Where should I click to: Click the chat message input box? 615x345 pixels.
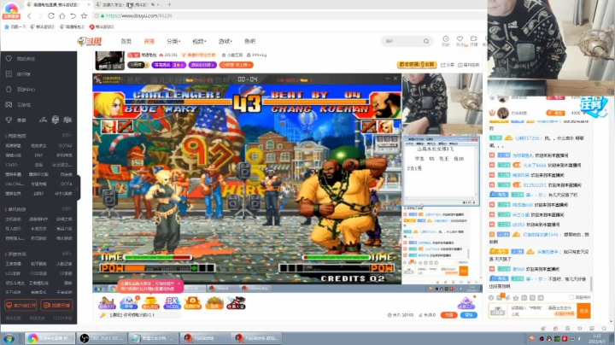tap(543, 311)
